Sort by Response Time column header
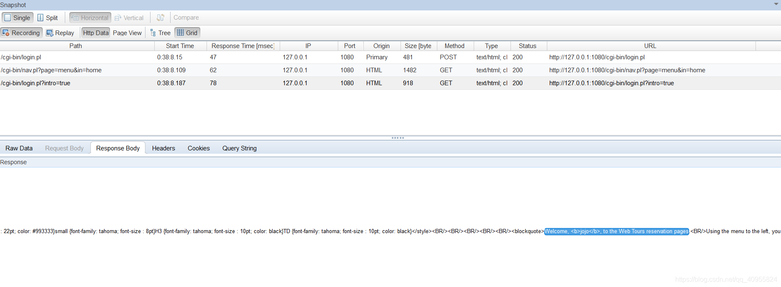Screen dimensions: 781x287 243,46
